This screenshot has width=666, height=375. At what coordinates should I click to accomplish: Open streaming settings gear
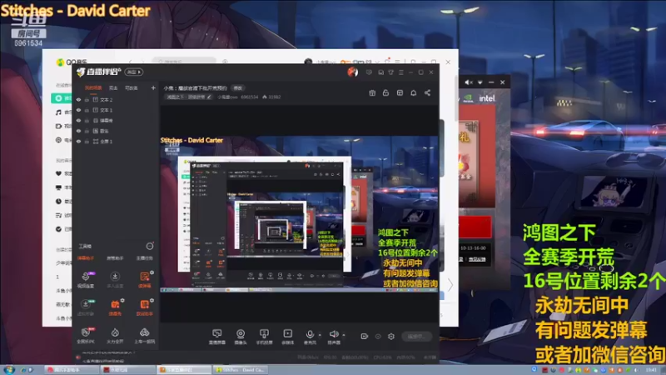pos(391,337)
